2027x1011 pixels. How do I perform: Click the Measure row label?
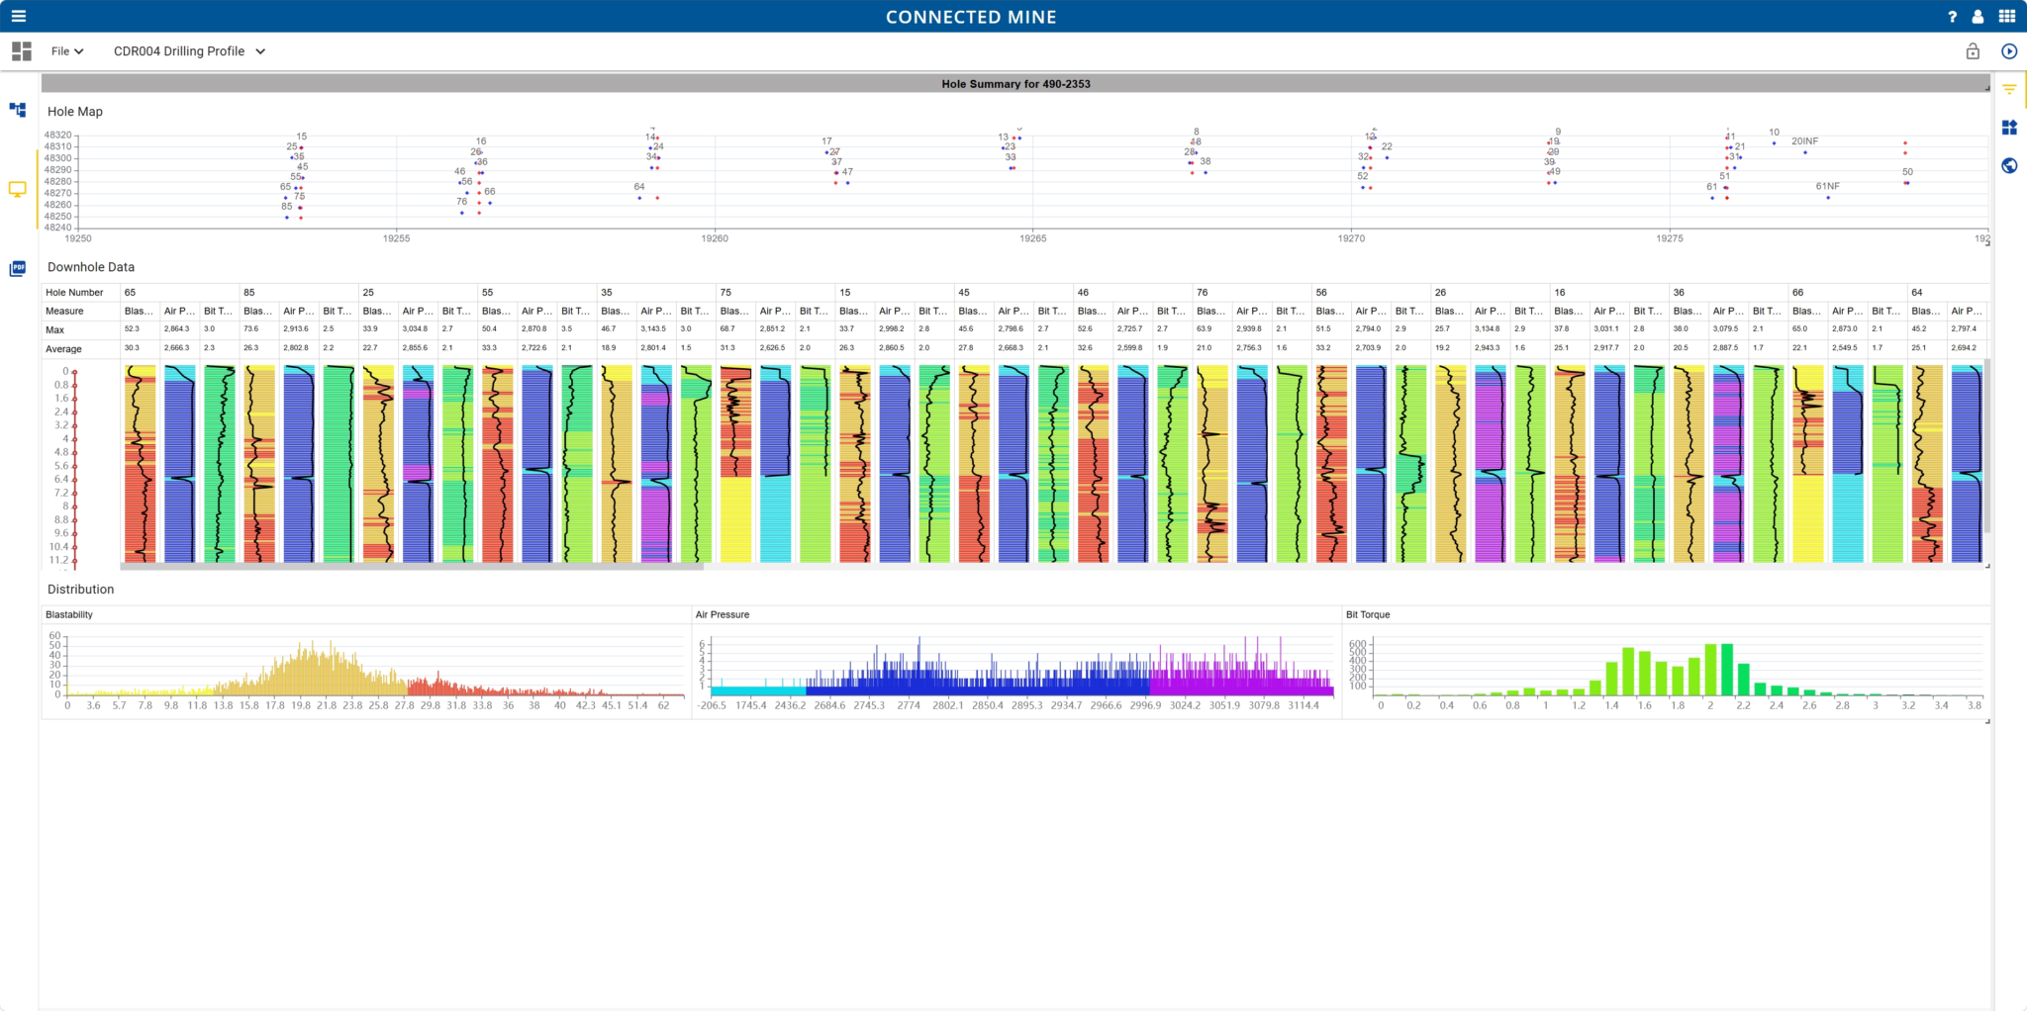64,311
